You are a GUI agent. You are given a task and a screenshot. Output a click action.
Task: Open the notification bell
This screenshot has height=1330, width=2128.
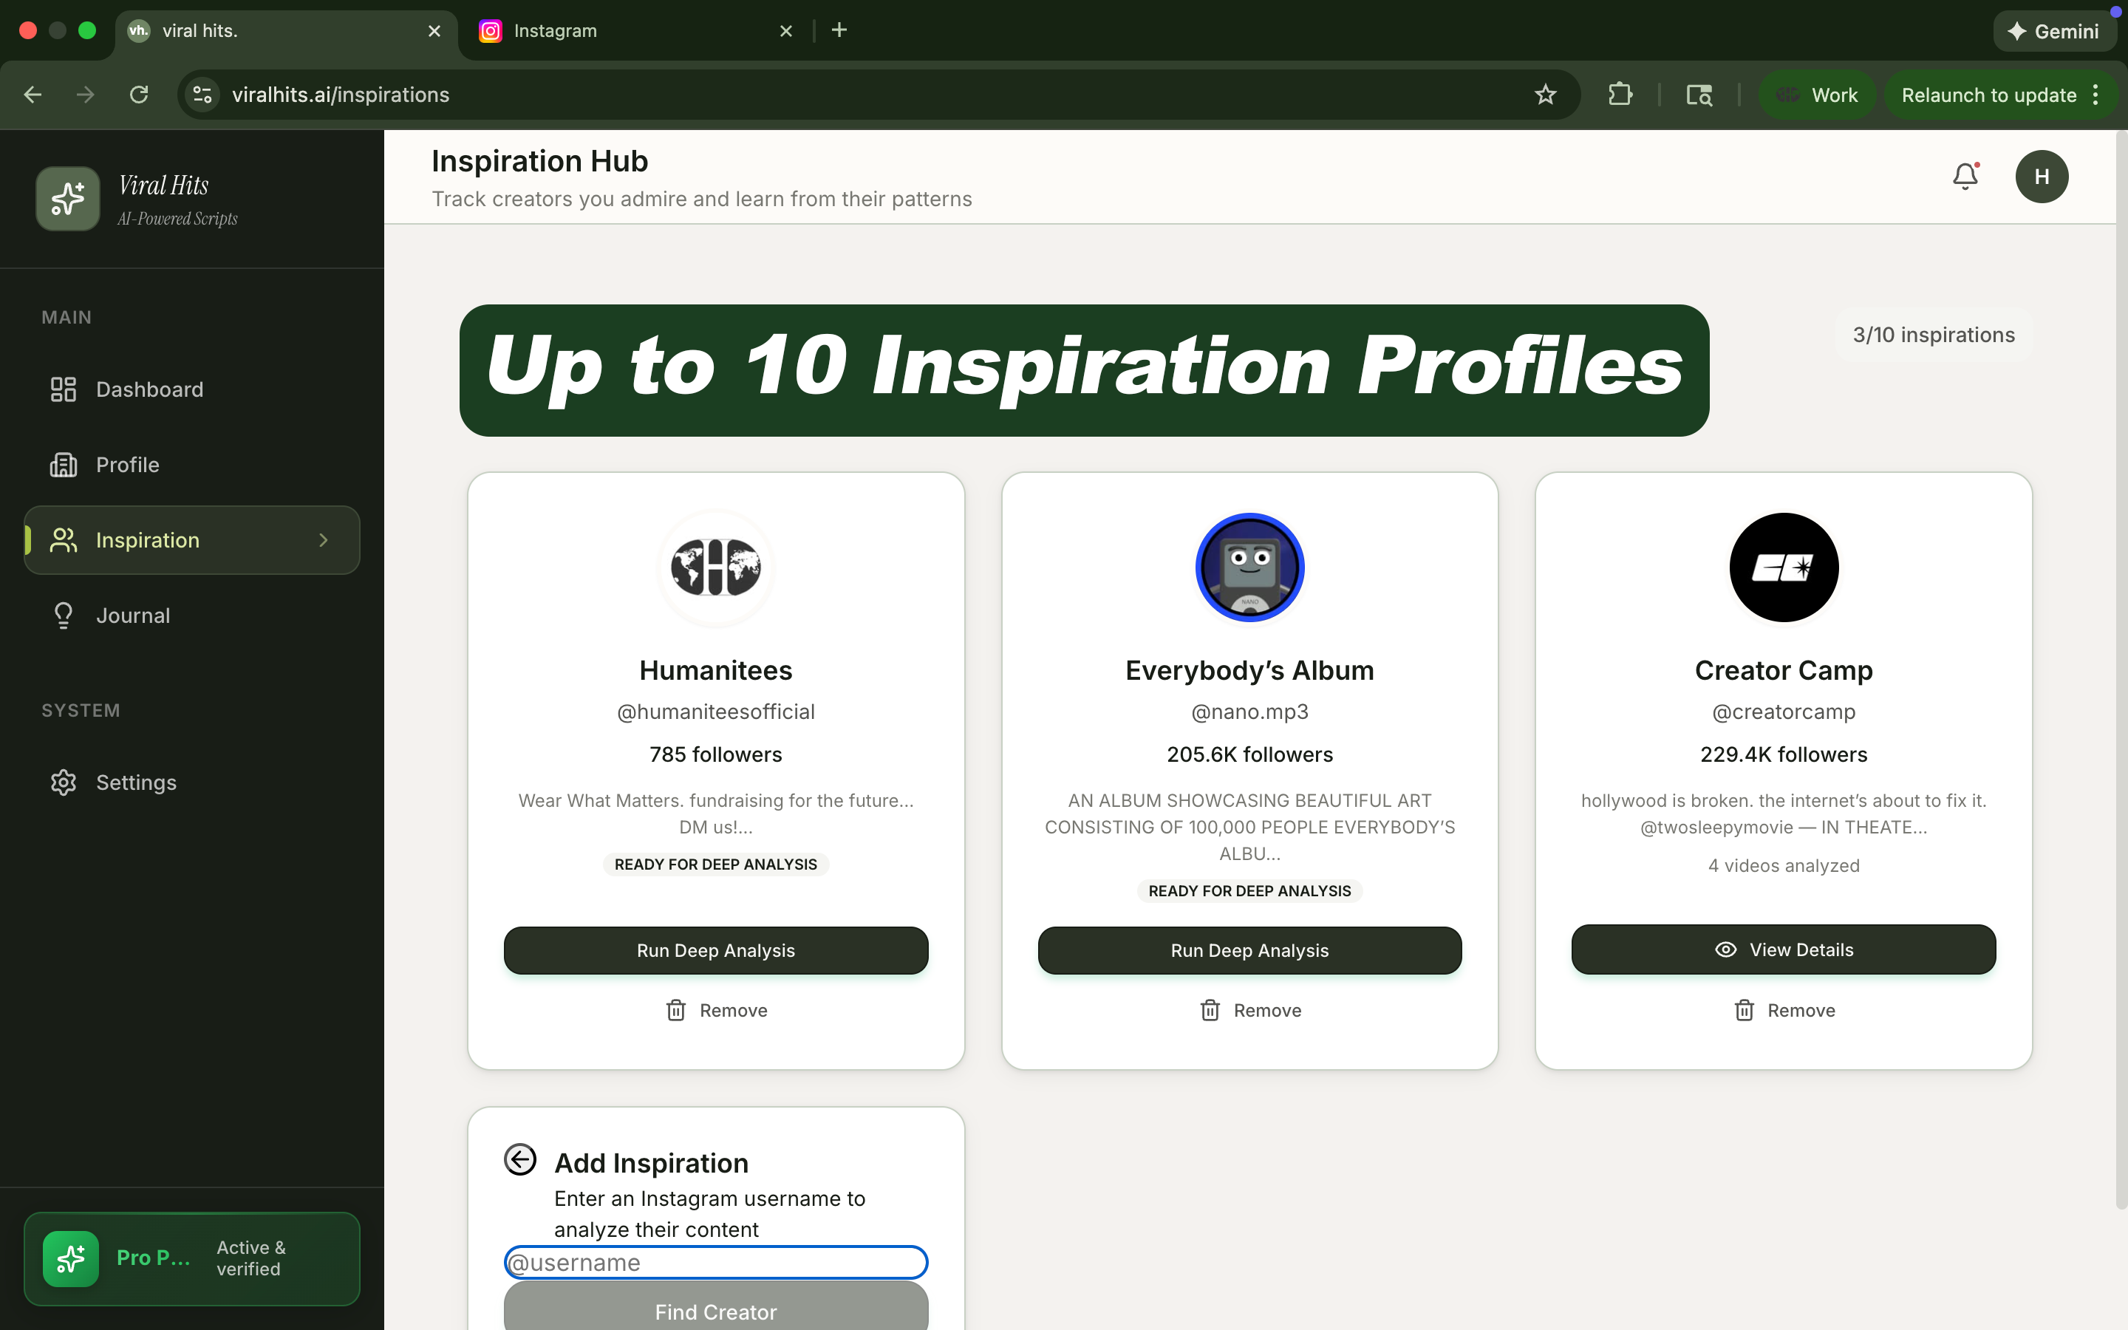coord(1965,175)
